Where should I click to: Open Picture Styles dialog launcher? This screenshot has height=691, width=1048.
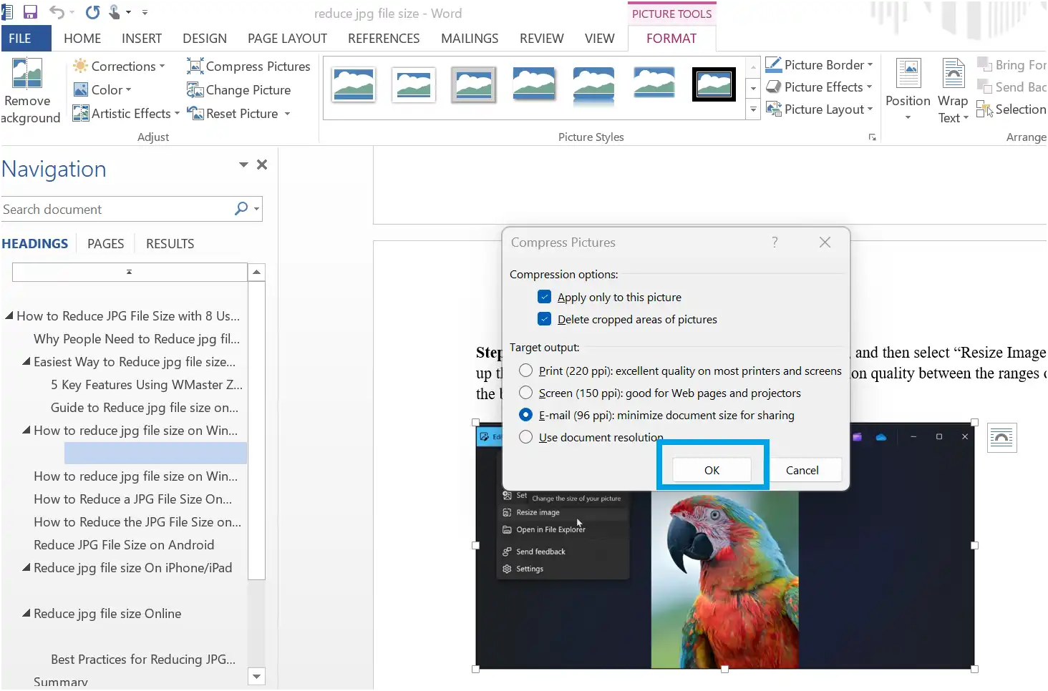[872, 137]
